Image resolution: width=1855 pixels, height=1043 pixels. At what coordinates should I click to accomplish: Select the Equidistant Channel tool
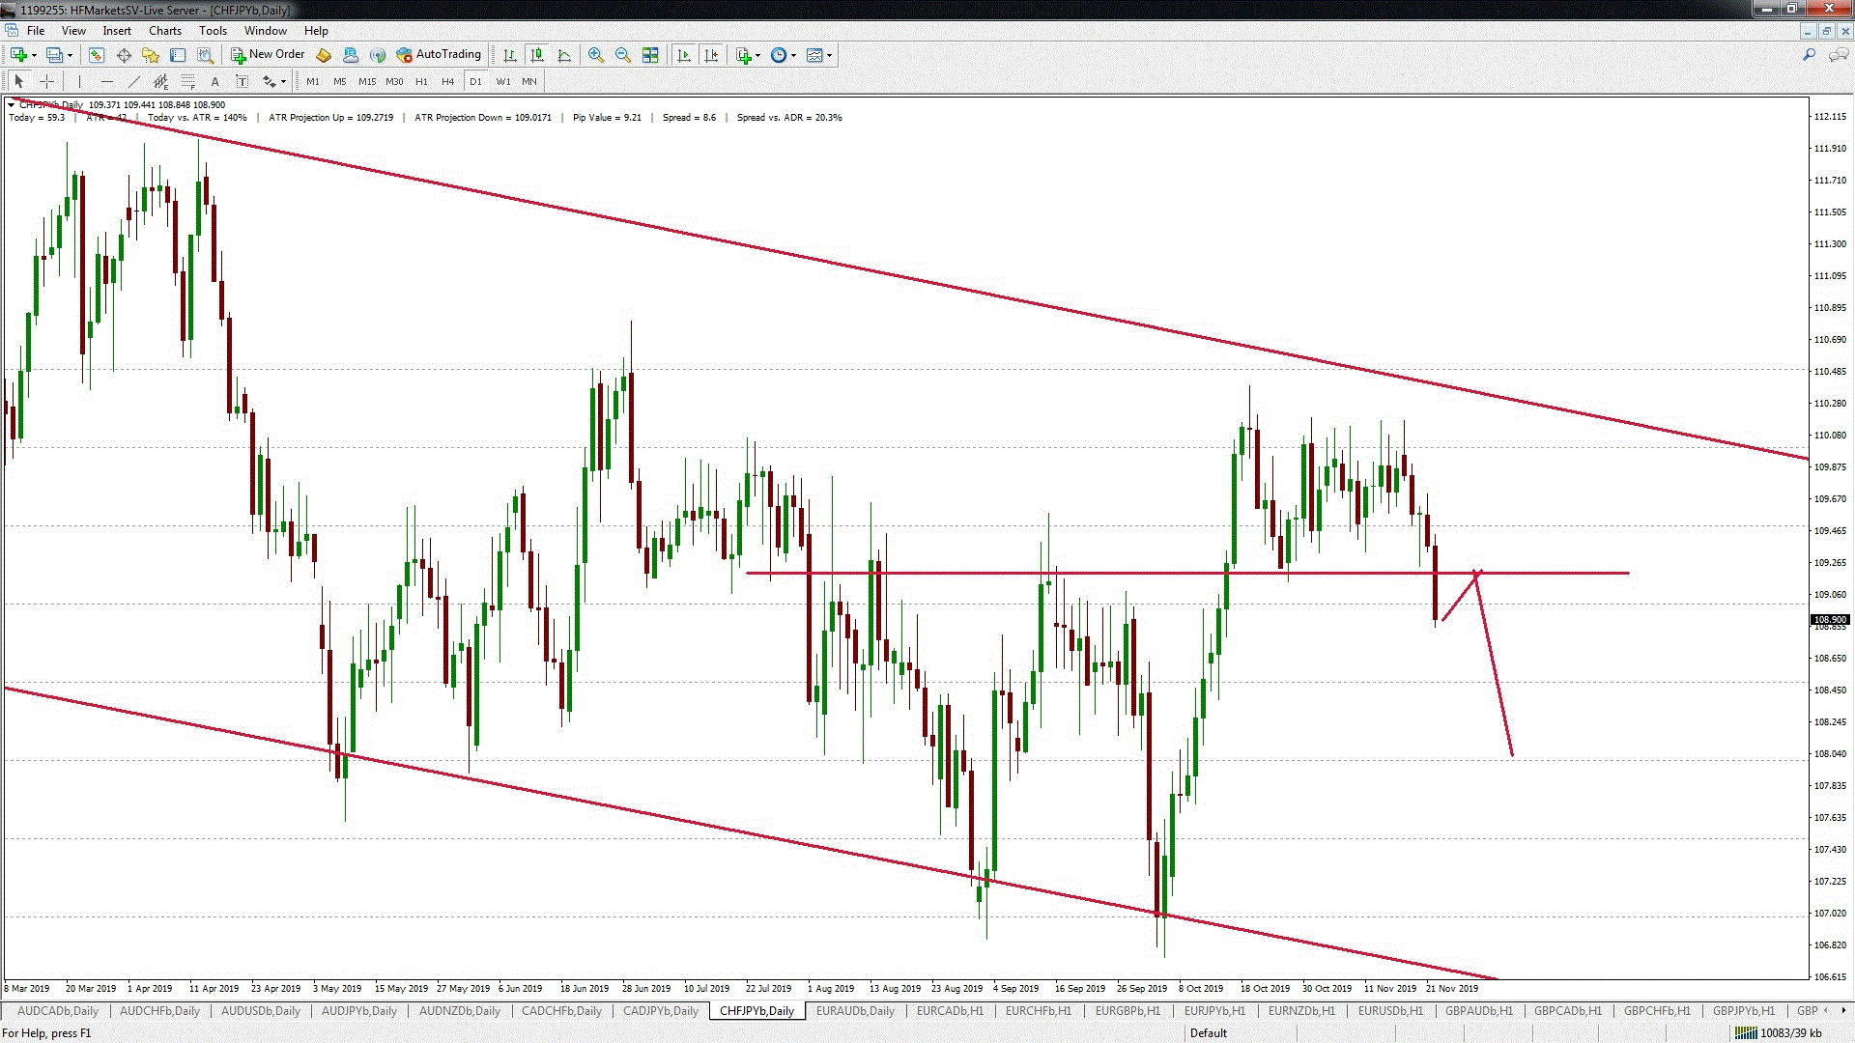pos(160,82)
